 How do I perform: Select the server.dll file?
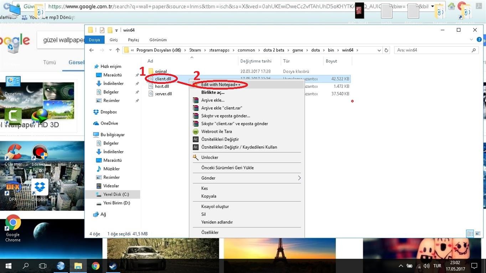point(163,94)
